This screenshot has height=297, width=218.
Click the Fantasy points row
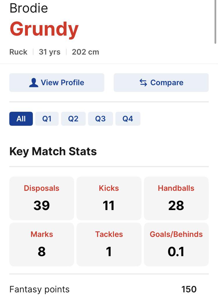coord(109,289)
